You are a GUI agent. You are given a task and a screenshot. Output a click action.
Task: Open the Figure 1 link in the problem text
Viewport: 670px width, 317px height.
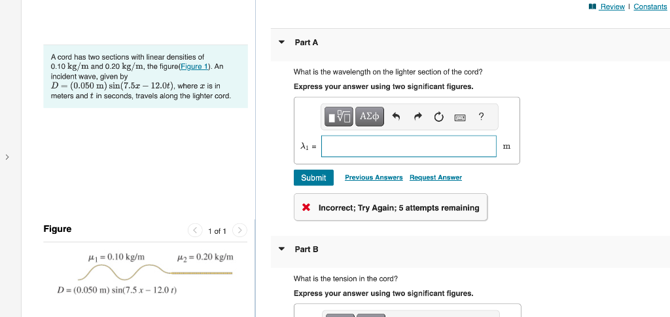(194, 66)
